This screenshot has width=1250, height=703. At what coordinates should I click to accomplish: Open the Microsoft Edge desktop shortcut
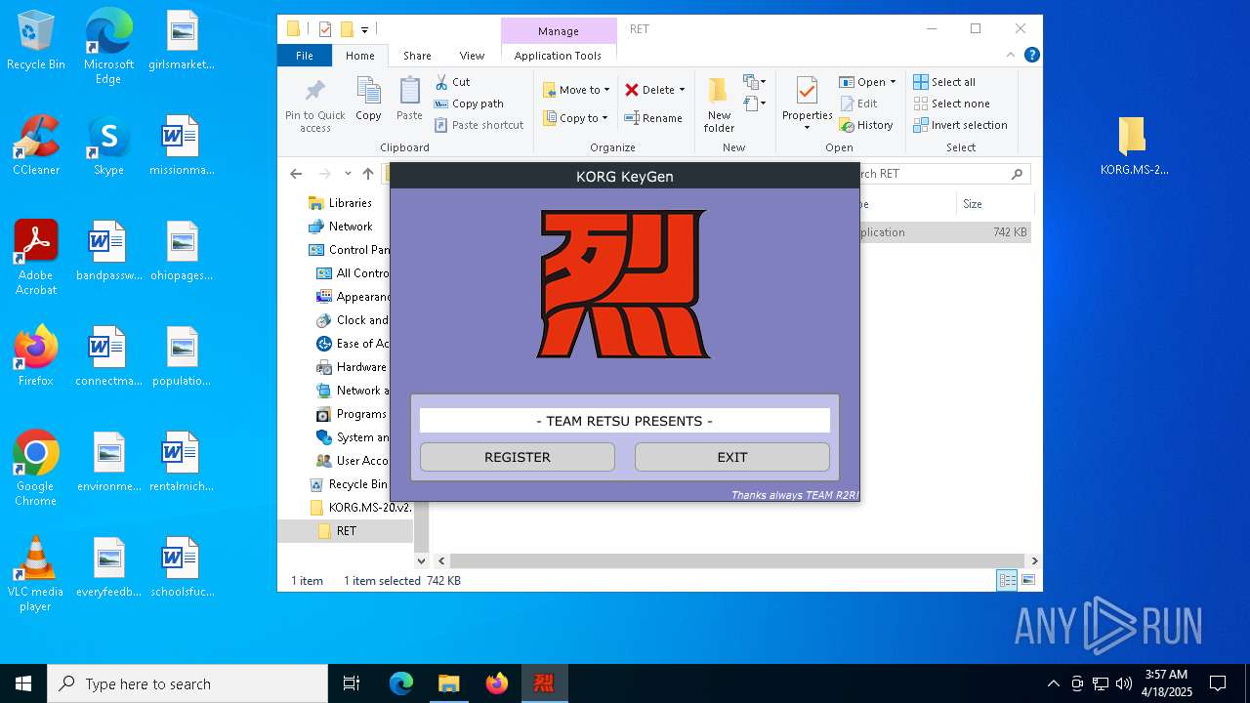(108, 47)
